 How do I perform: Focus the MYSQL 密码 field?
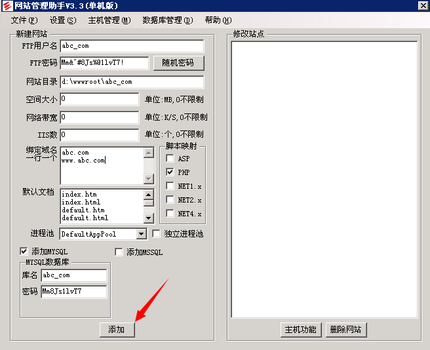[74, 292]
